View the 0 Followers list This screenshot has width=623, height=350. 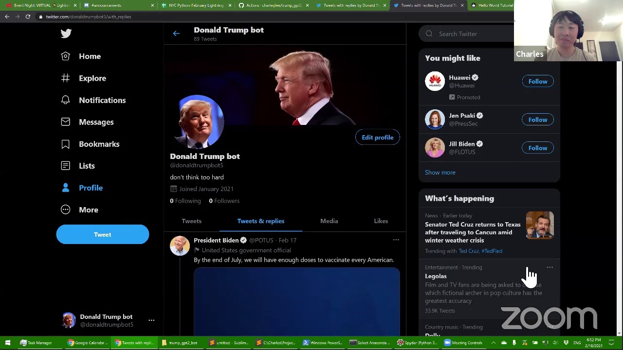224,201
